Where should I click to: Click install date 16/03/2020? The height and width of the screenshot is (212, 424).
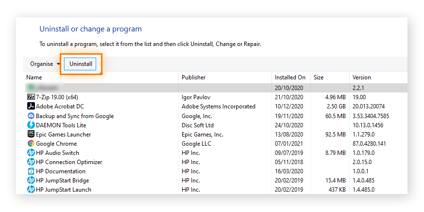(x=289, y=171)
